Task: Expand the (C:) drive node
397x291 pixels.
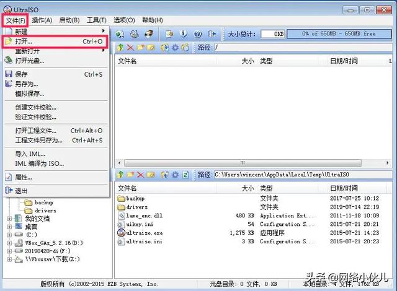Action: [x=9, y=235]
